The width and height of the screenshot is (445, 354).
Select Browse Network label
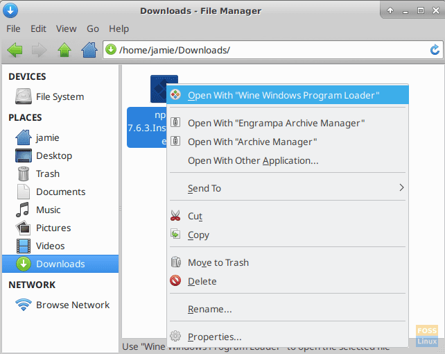pos(73,305)
